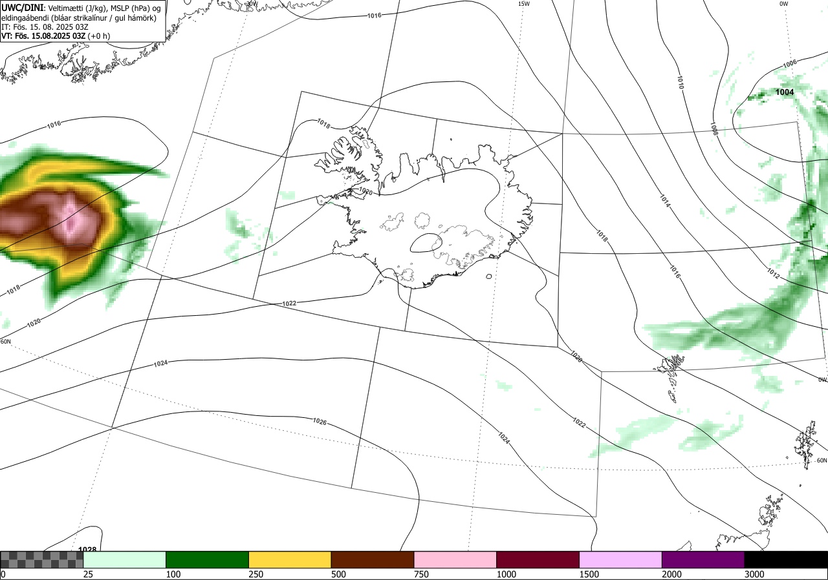
Task: Click the 1026 isobar label
Action: pos(320,422)
